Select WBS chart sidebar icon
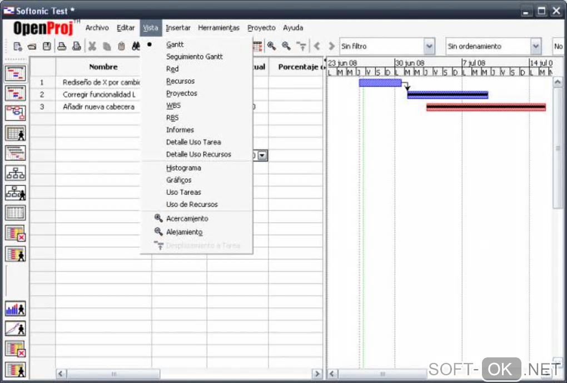Image resolution: width=567 pixels, height=383 pixels. point(16,173)
